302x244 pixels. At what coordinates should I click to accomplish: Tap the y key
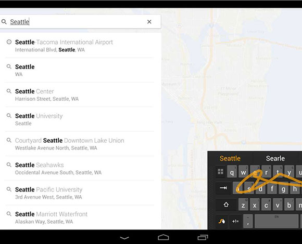[x=289, y=172]
